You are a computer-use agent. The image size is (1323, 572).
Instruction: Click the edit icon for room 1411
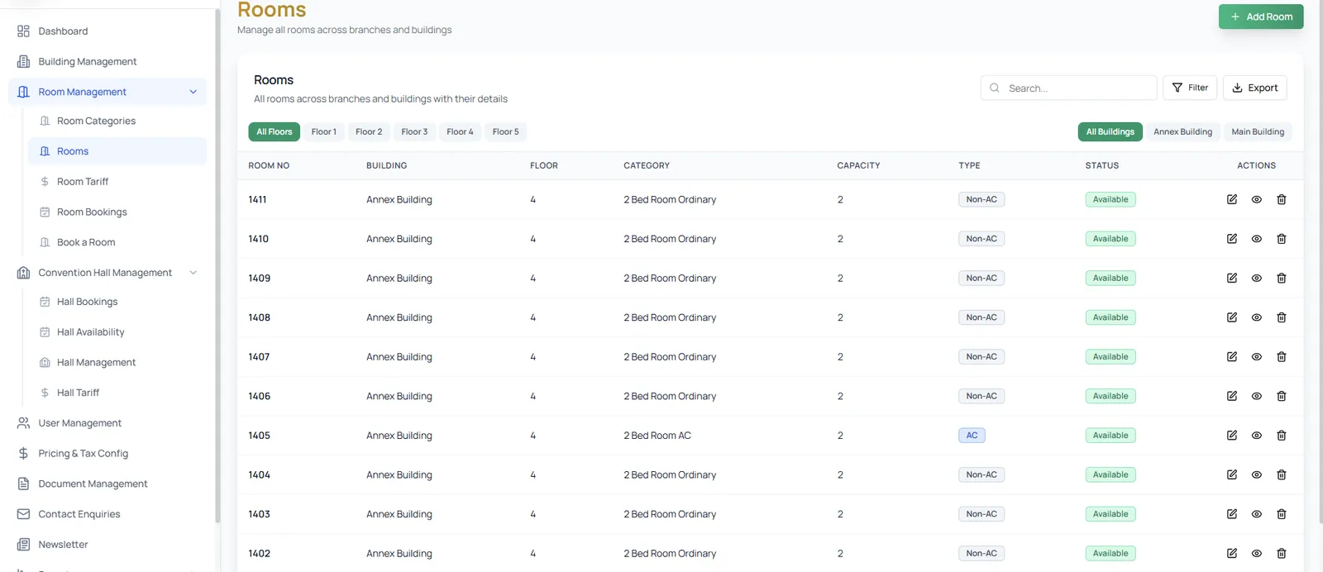coord(1232,199)
